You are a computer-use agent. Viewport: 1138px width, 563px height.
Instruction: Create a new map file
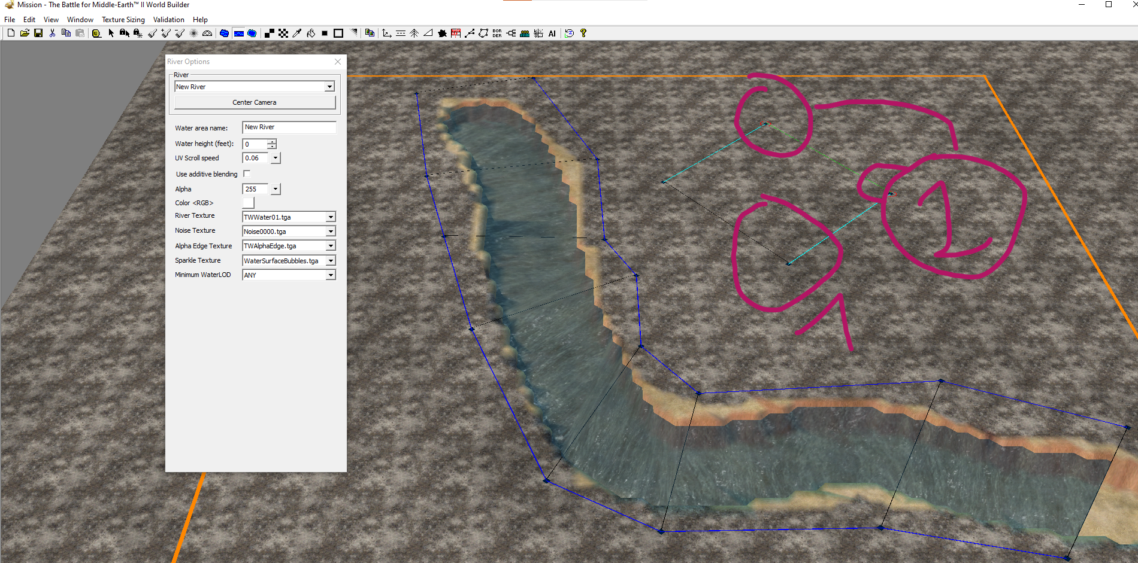click(x=11, y=33)
